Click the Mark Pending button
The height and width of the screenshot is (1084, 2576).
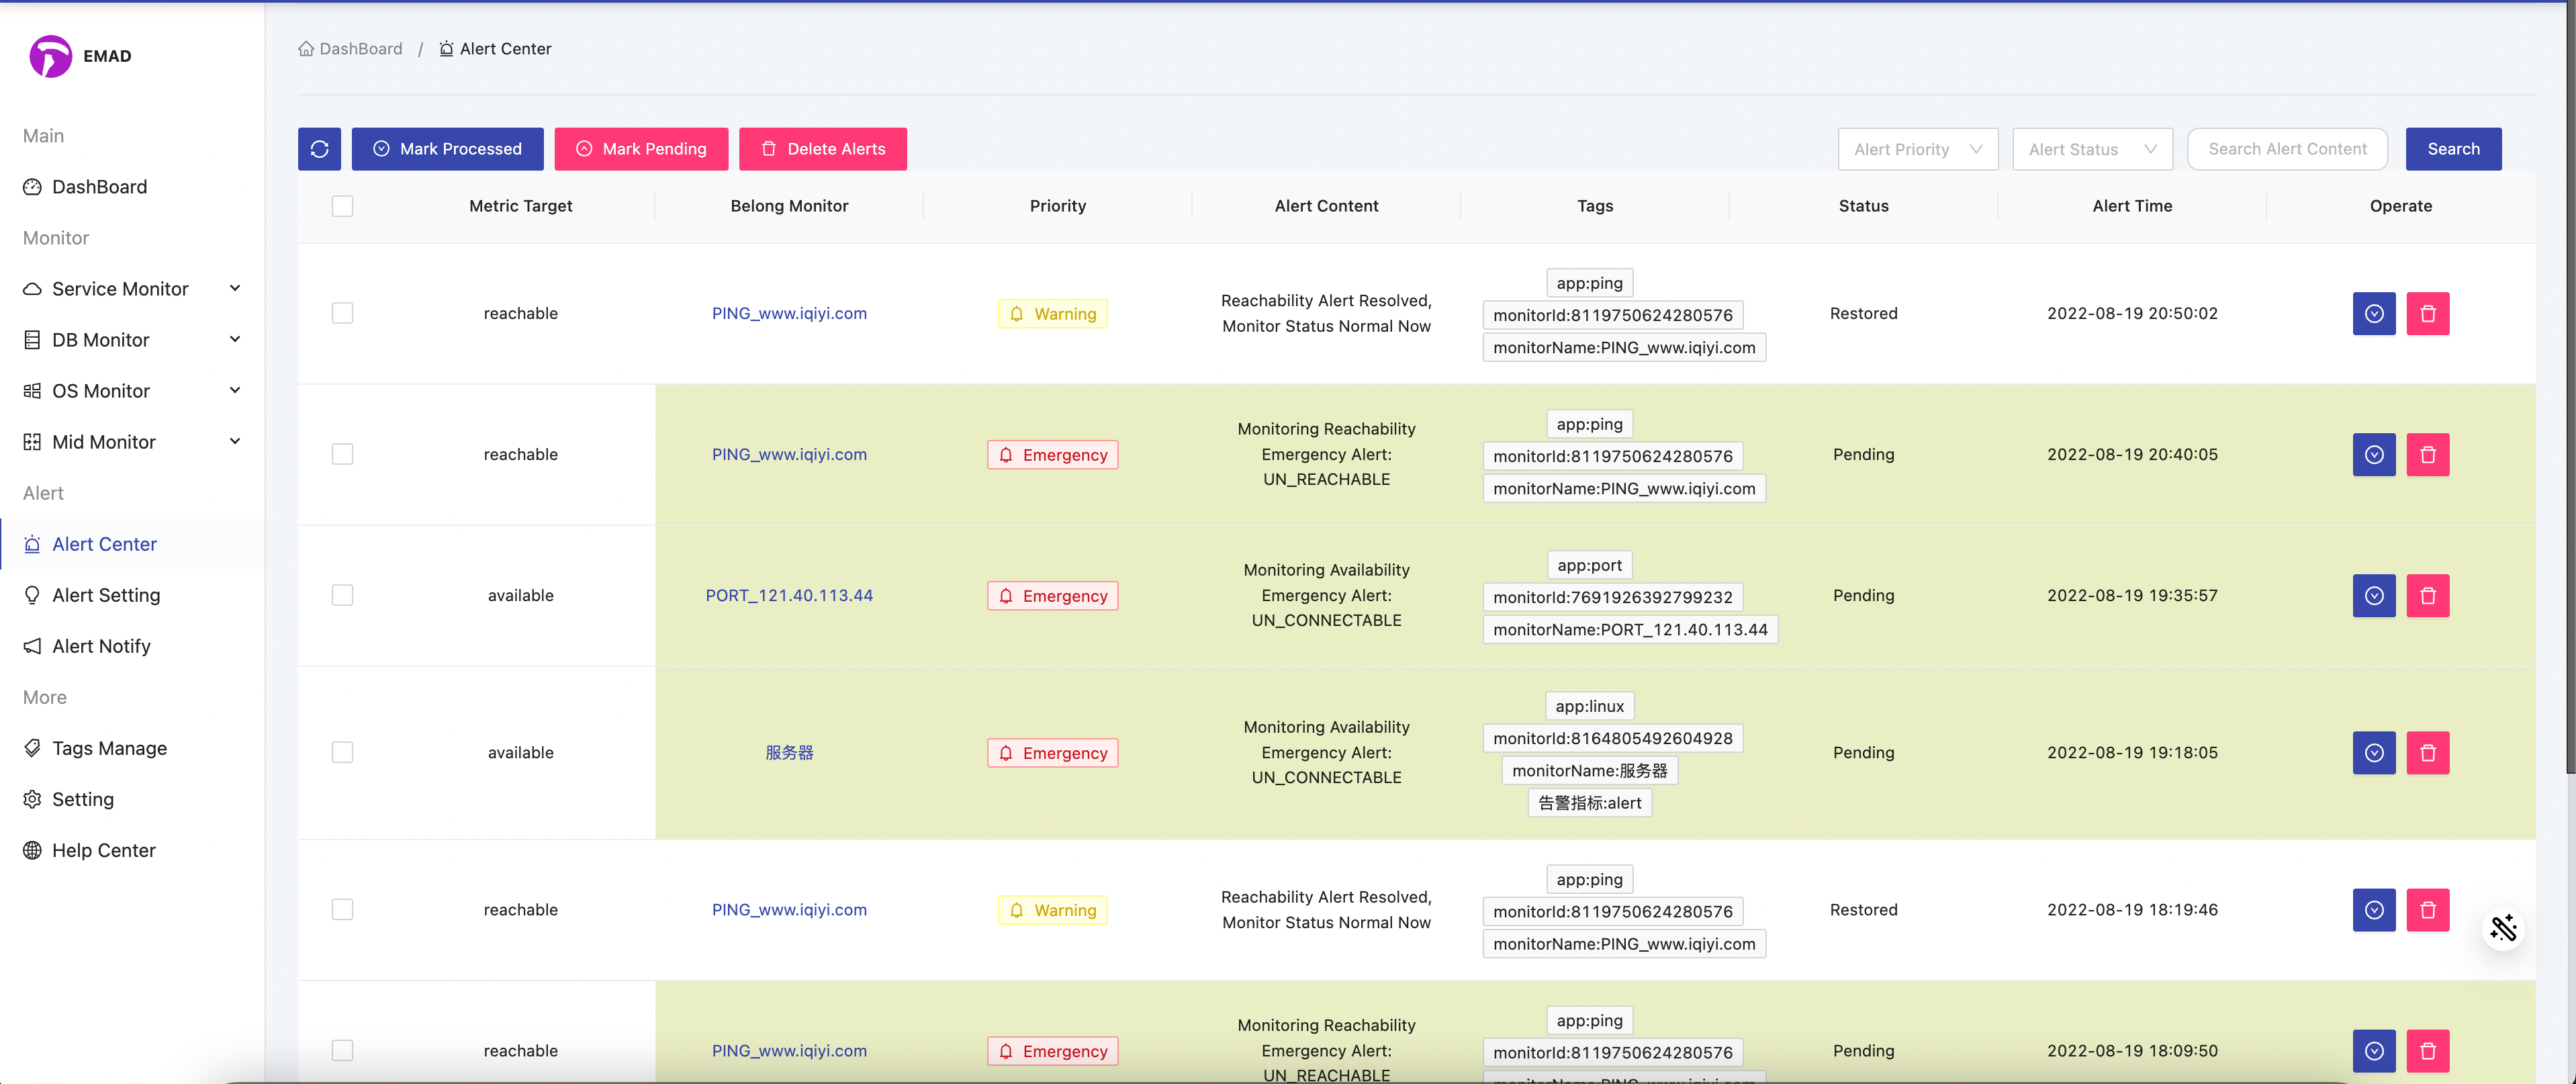point(641,149)
